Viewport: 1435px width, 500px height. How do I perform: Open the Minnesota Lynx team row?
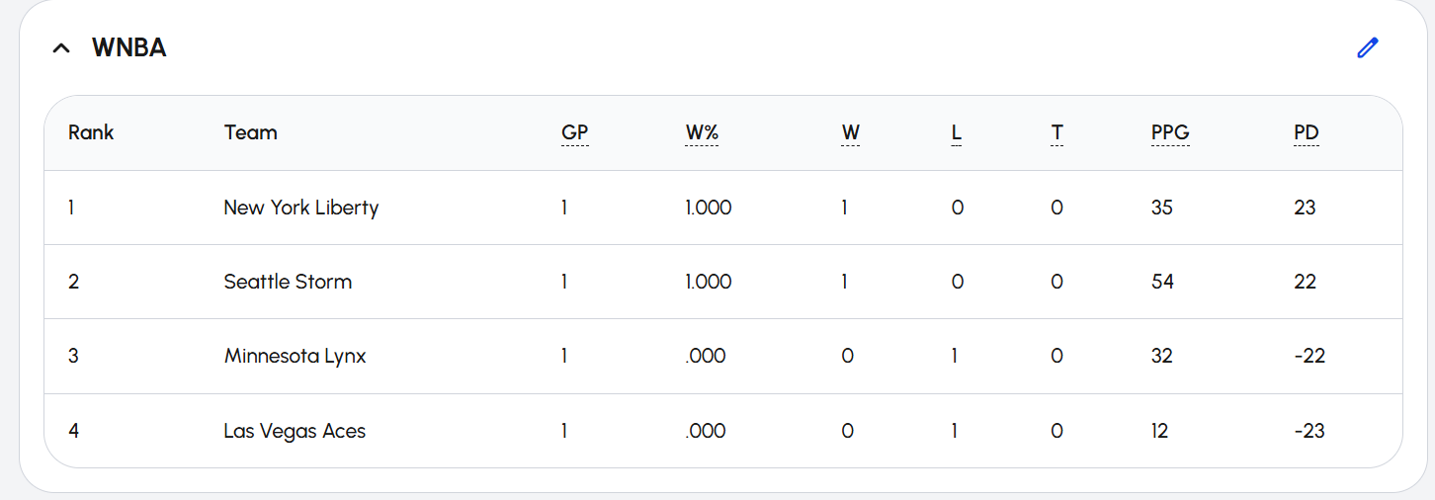click(723, 356)
